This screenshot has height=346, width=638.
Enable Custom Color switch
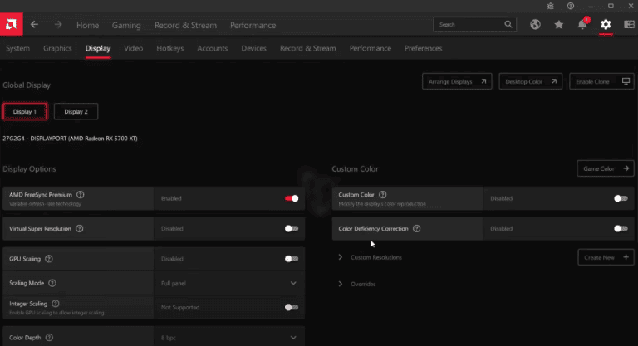(620, 198)
